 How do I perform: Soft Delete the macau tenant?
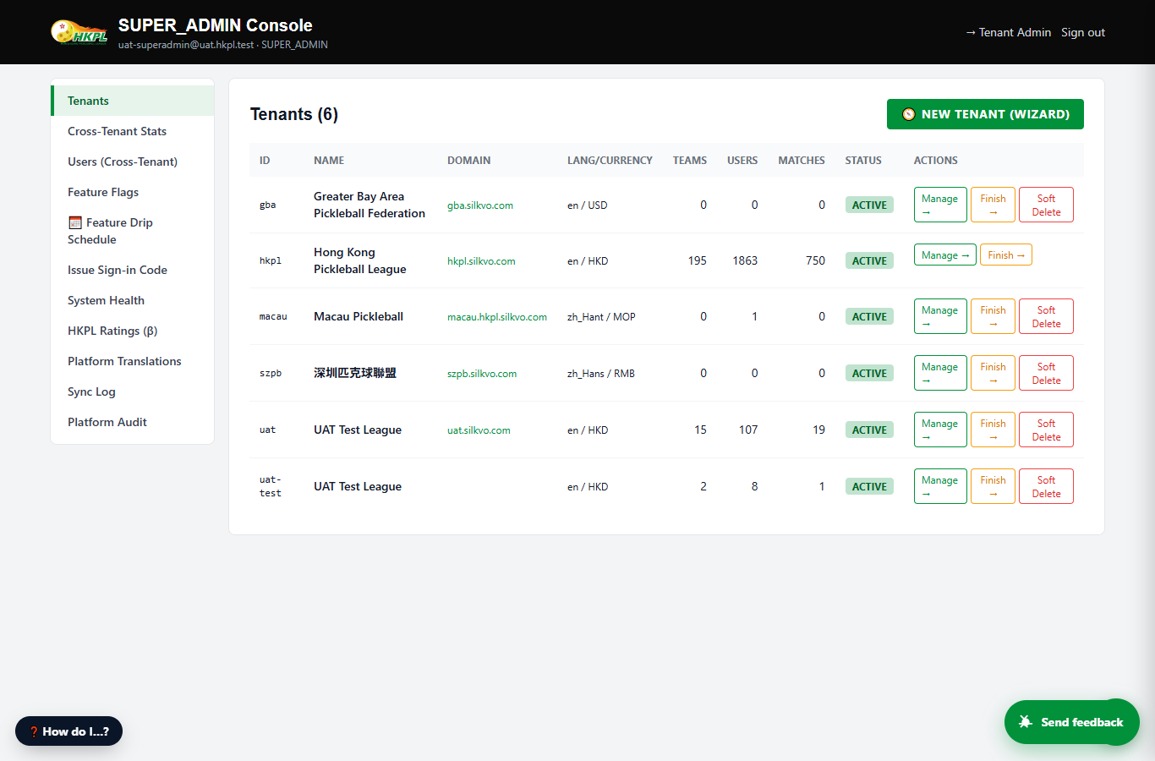(1046, 316)
